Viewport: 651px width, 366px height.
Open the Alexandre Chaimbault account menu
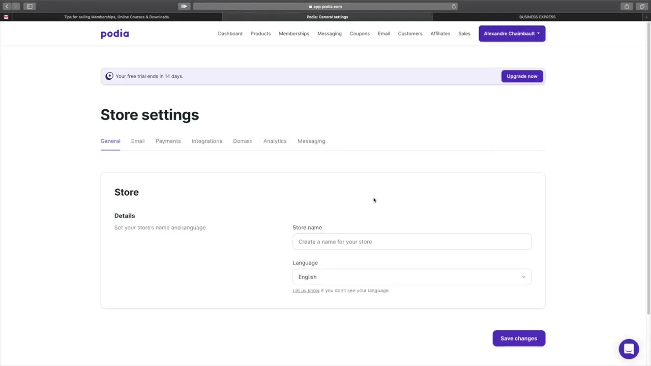click(x=512, y=33)
